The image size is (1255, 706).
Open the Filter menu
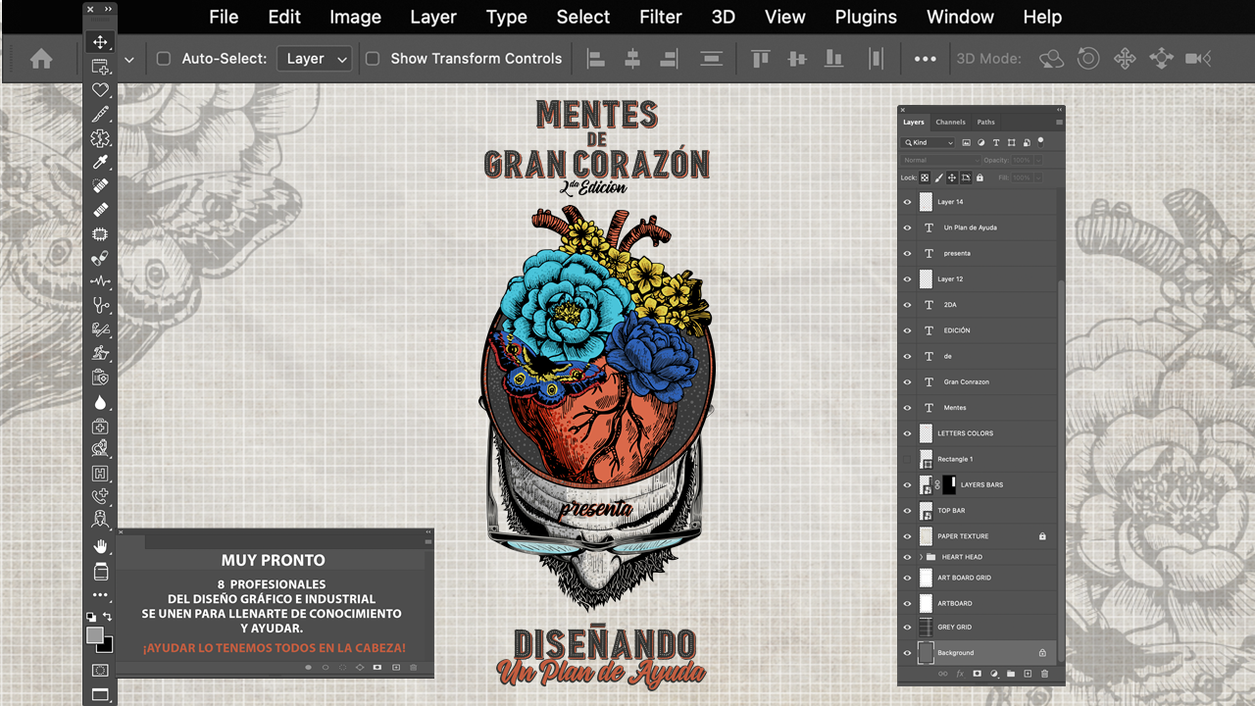pos(661,17)
